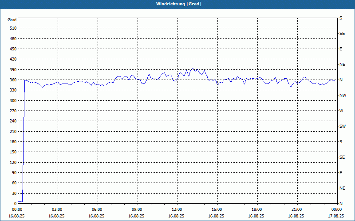Screen dimensions: 355x221
Task: Click the 240 y-axis value
Action: point(13,121)
